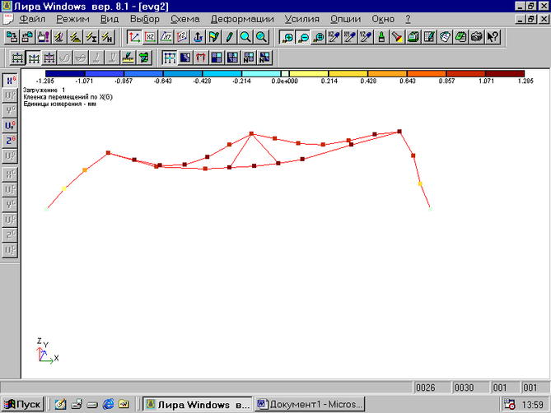Click the camera snapshot icon
This screenshot has height=413, width=551.
click(477, 37)
